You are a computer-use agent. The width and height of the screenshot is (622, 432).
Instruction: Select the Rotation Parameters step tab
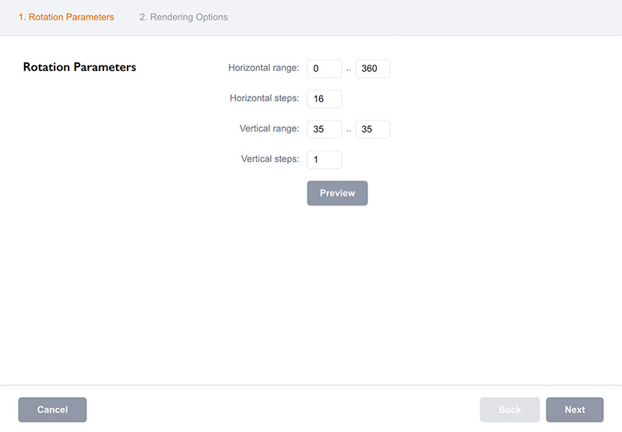(66, 17)
